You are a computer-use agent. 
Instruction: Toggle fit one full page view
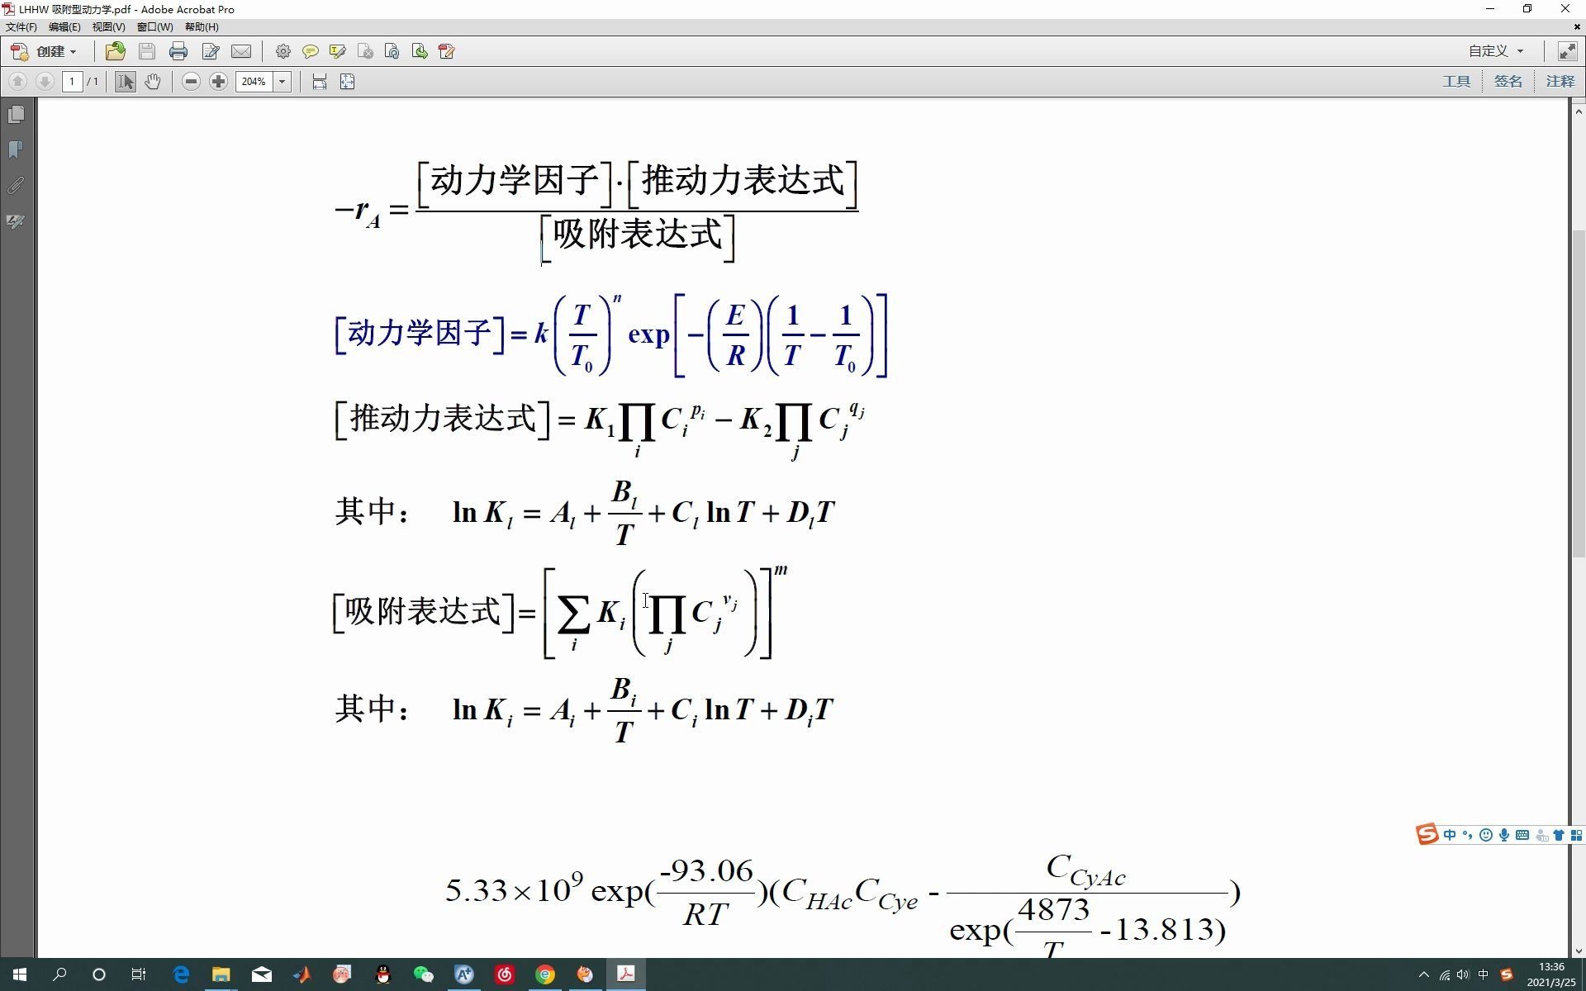[347, 81]
